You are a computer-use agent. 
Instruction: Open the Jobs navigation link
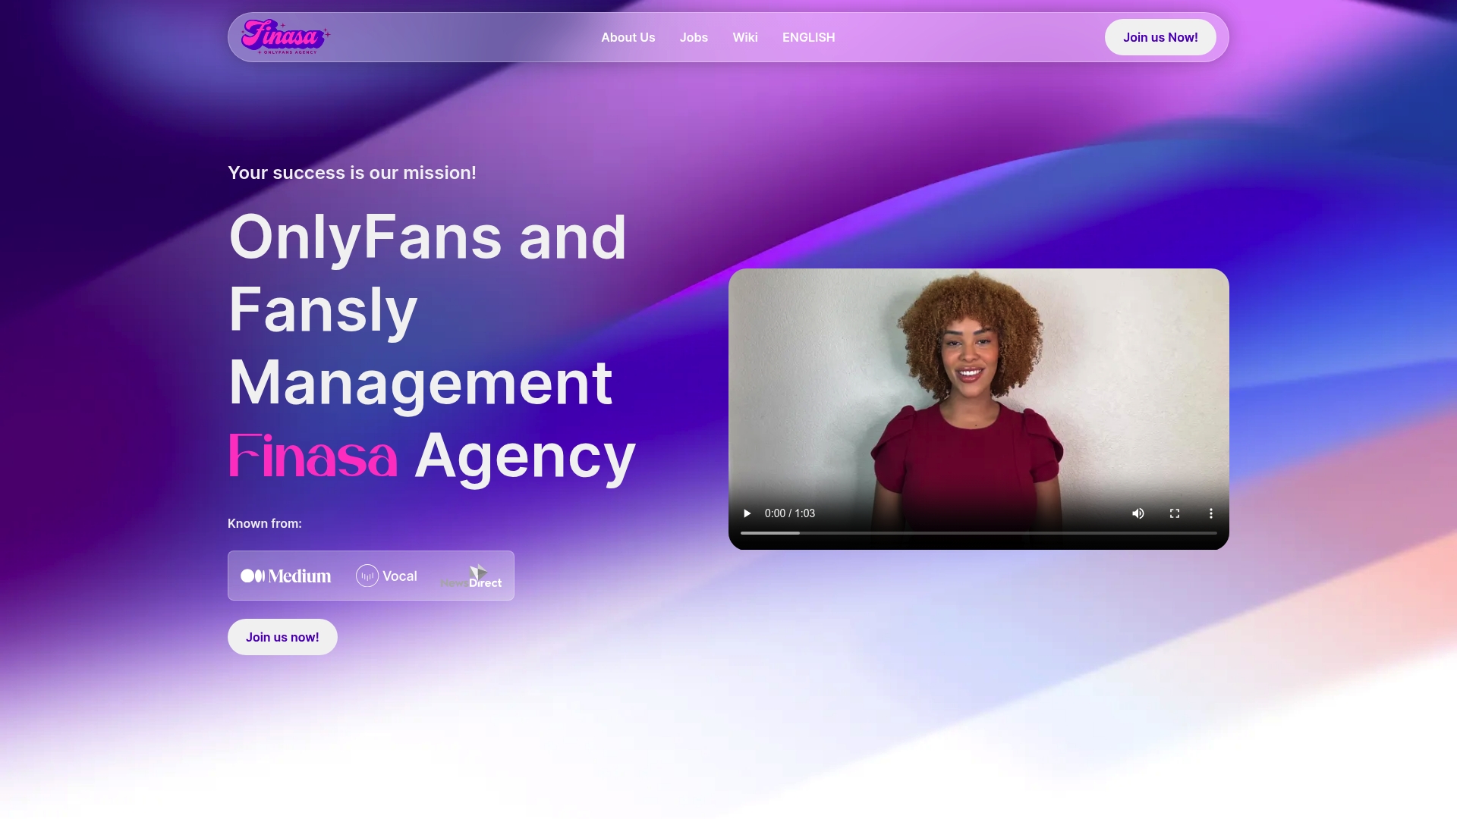693,37
